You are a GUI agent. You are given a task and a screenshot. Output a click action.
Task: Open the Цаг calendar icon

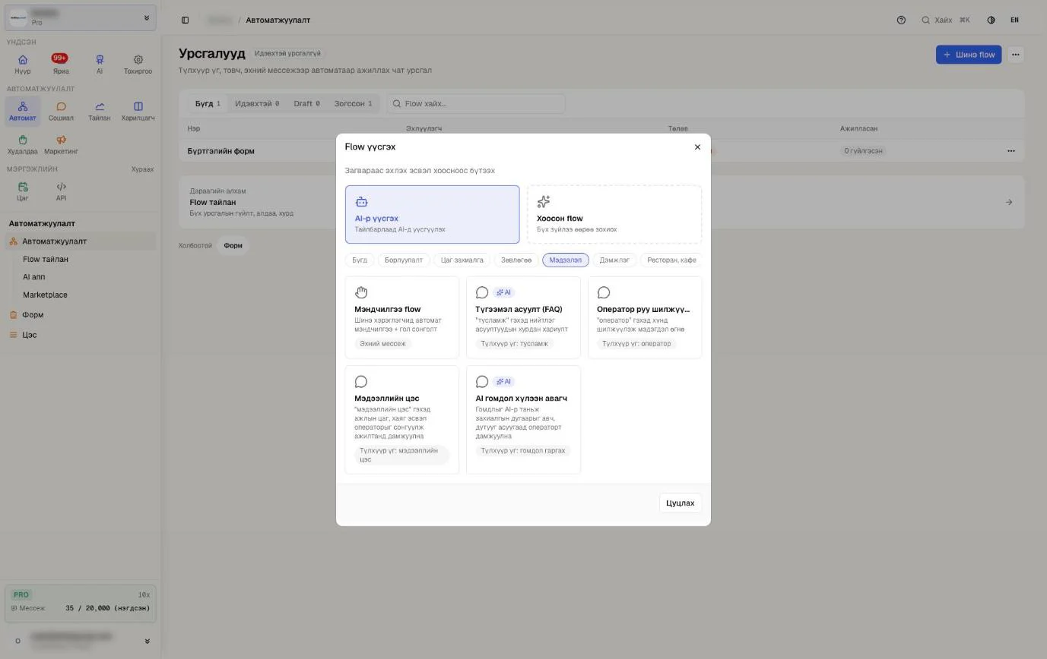pos(23,191)
